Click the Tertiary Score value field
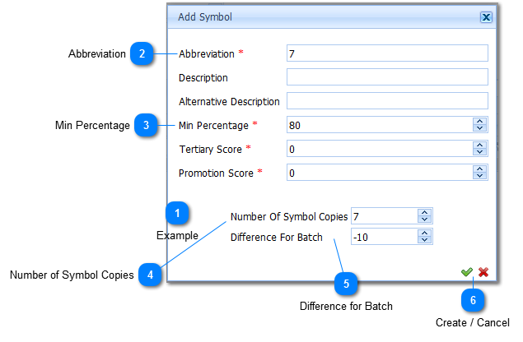This screenshot has width=523, height=342. [379, 149]
